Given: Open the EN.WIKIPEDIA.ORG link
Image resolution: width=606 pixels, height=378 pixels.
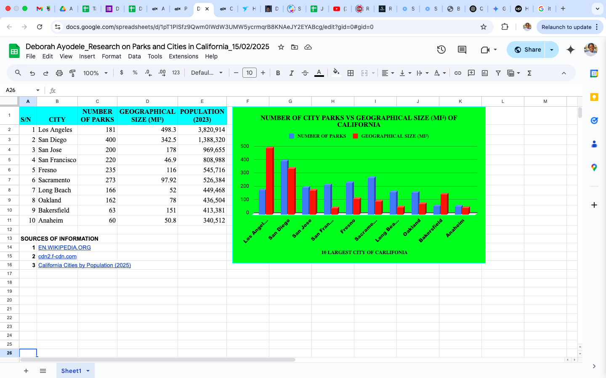Looking at the screenshot, I should click(x=64, y=247).
